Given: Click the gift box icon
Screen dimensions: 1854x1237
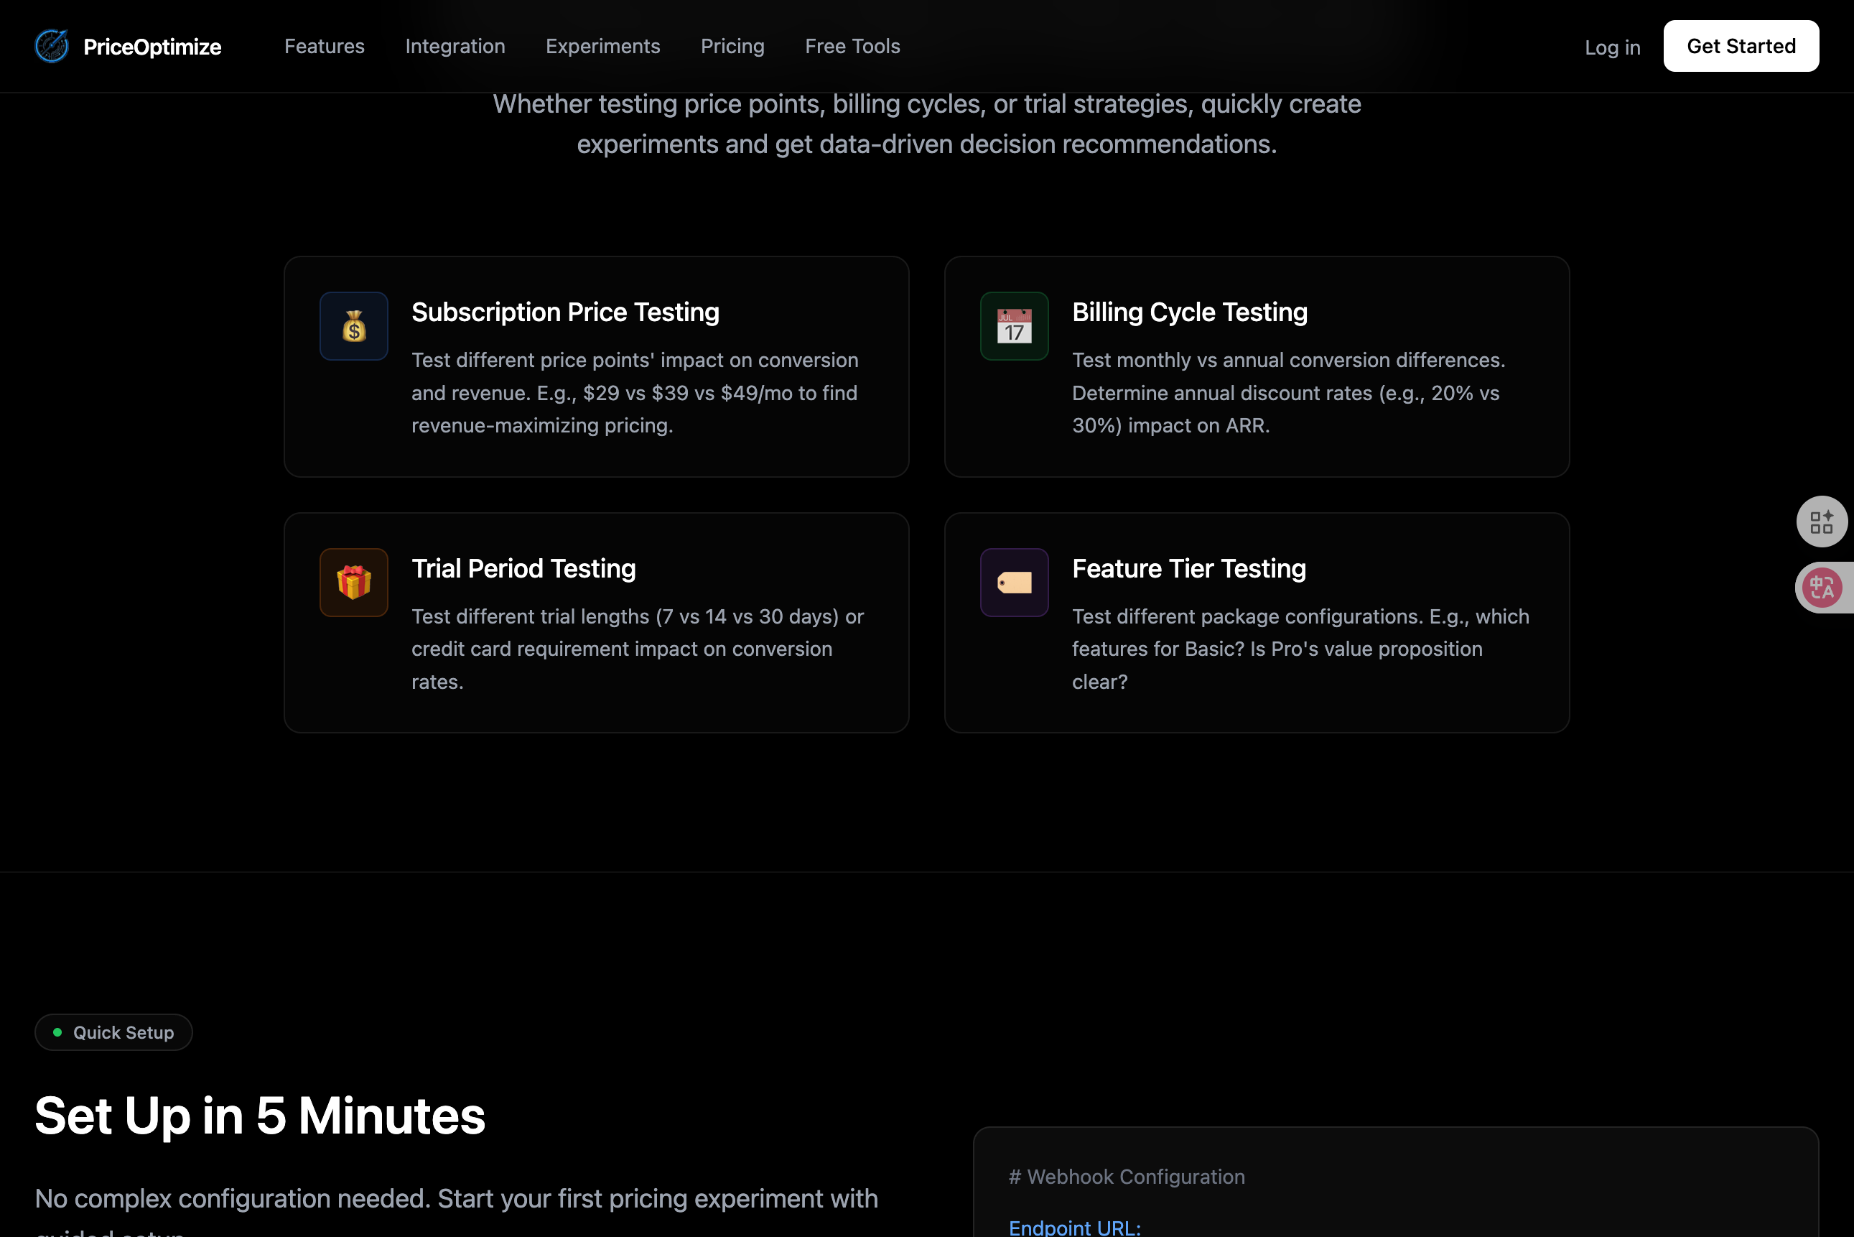Looking at the screenshot, I should 353,582.
